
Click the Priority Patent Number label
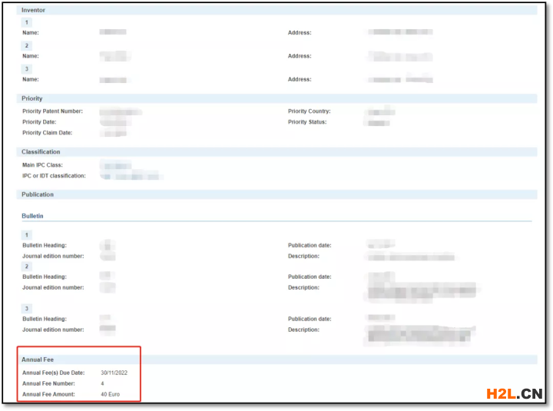[52, 111]
